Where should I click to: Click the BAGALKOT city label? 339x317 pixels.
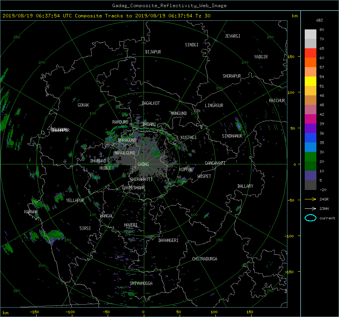(151, 103)
